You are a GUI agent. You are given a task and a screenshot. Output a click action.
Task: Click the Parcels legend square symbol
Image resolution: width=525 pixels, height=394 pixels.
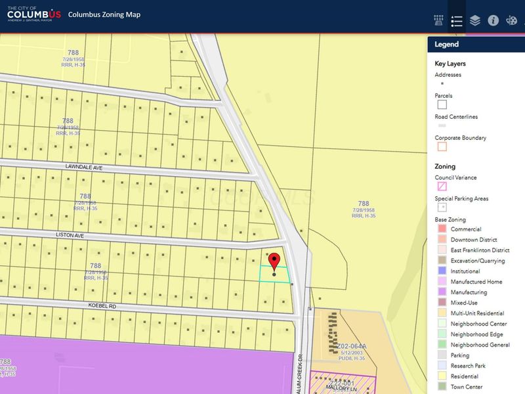[x=442, y=104]
